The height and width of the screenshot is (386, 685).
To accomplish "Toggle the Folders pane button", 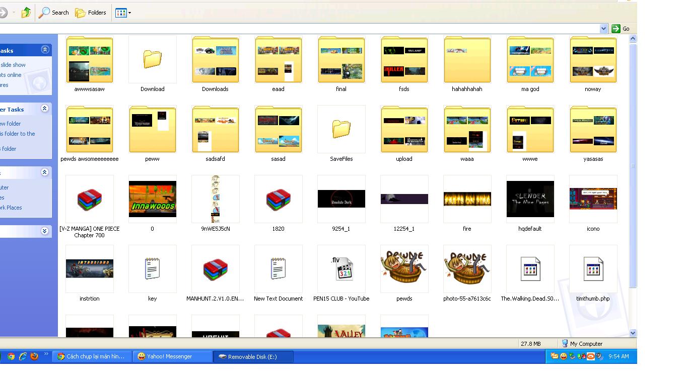I will [91, 13].
